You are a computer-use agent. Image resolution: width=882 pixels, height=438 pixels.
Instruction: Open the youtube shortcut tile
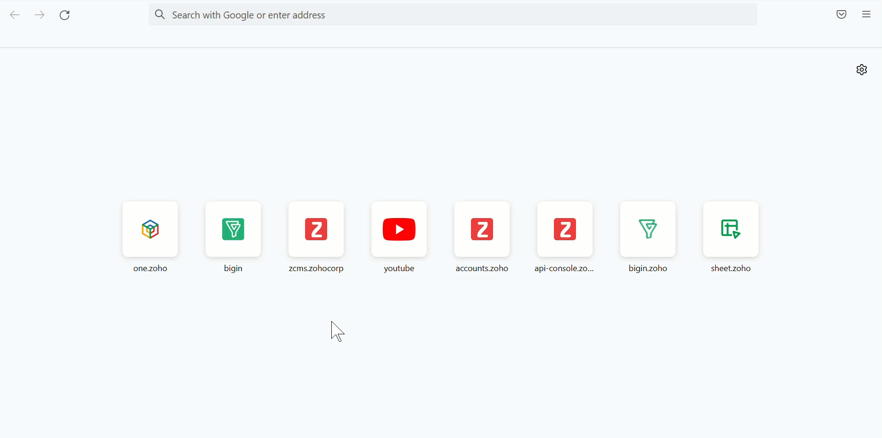(399, 229)
